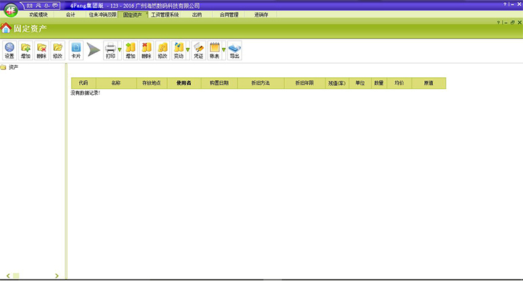Open the 工资管理系统 tab
This screenshot has width=523, height=281.
click(165, 14)
